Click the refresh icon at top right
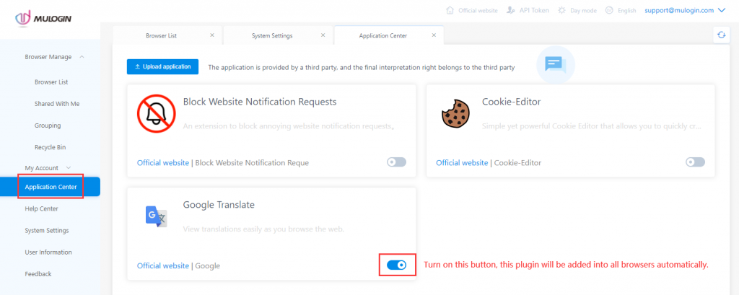This screenshot has height=295, width=739. (721, 35)
